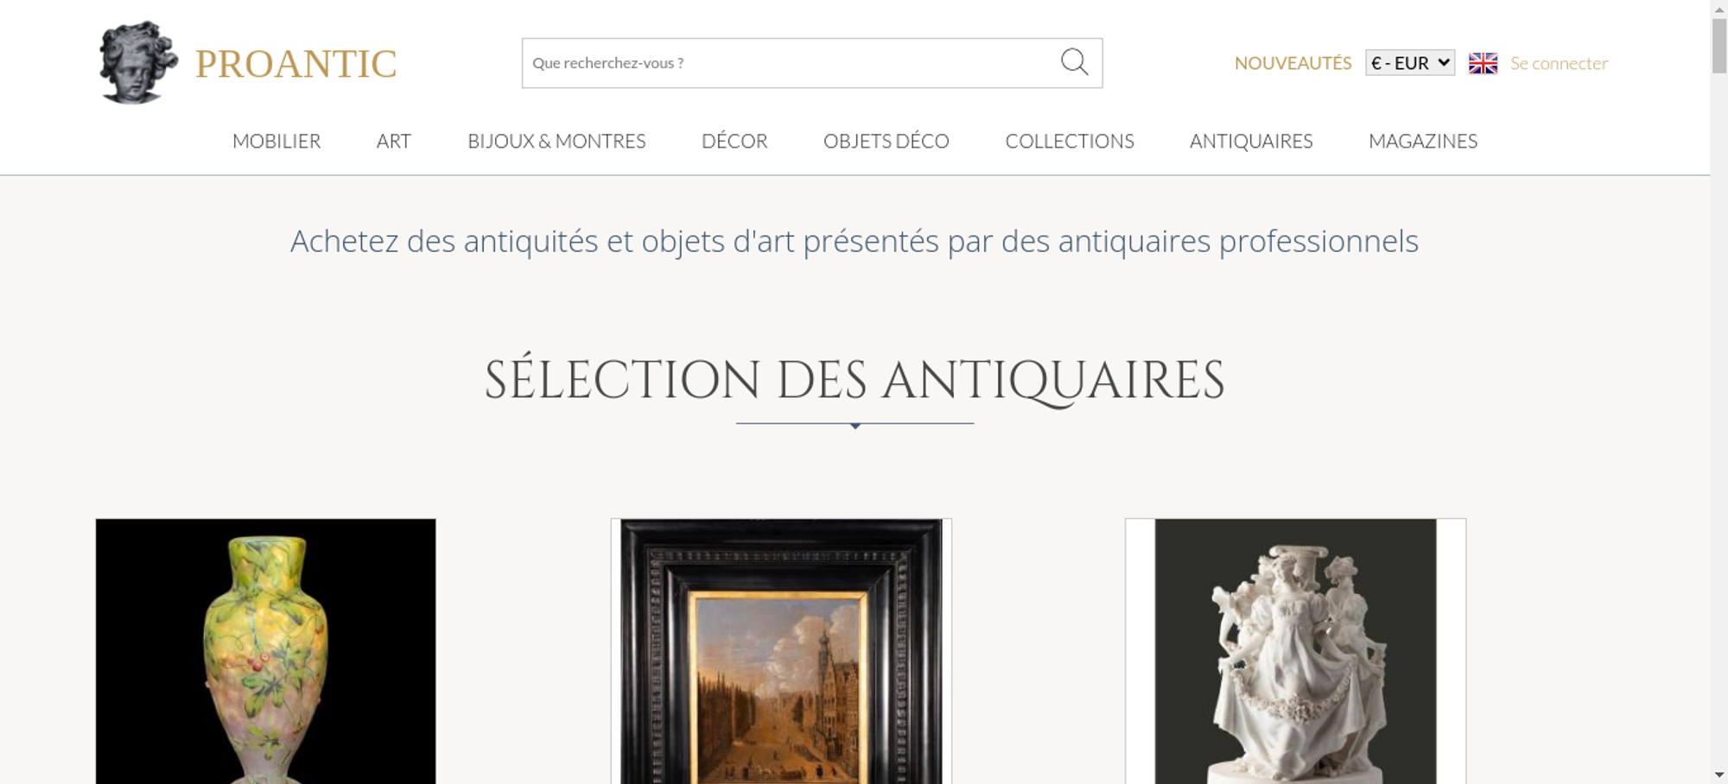Open the DÉCOR menu
This screenshot has width=1728, height=784.
(734, 141)
